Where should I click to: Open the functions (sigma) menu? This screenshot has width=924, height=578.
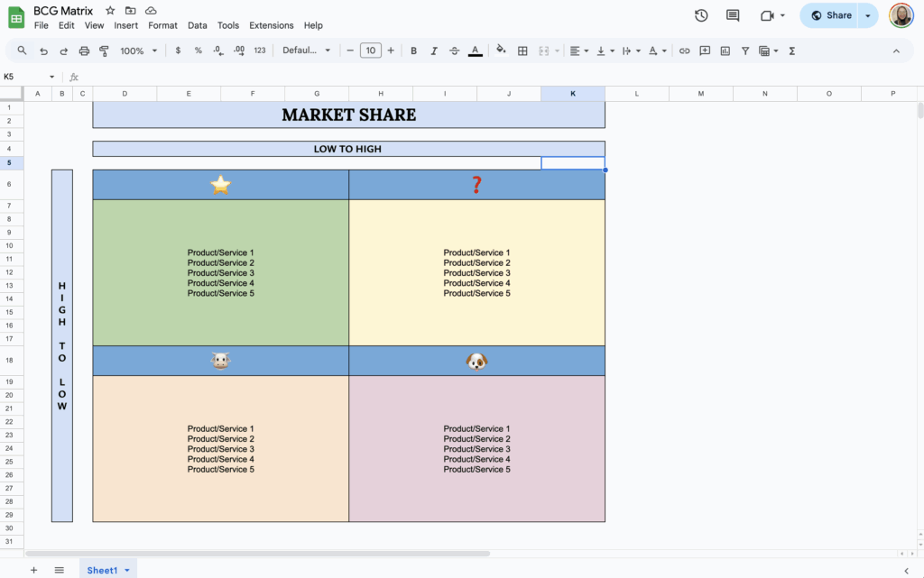tap(791, 50)
